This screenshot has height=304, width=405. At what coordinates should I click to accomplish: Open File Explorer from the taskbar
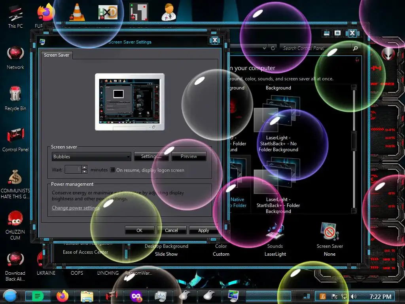coord(87,296)
